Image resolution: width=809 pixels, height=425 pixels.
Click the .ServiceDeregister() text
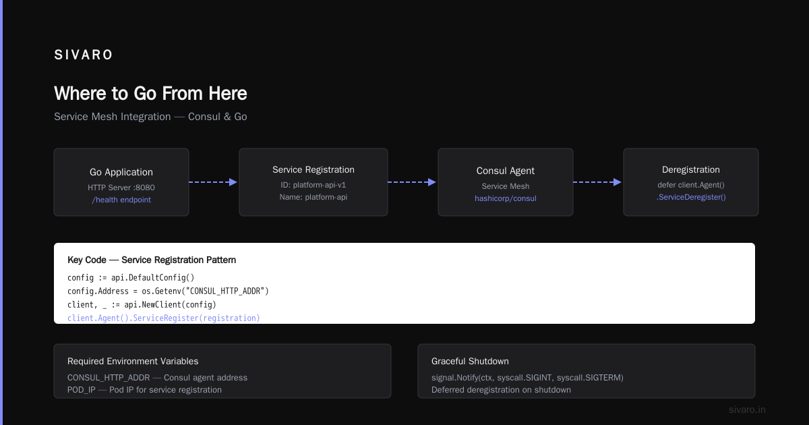click(691, 197)
